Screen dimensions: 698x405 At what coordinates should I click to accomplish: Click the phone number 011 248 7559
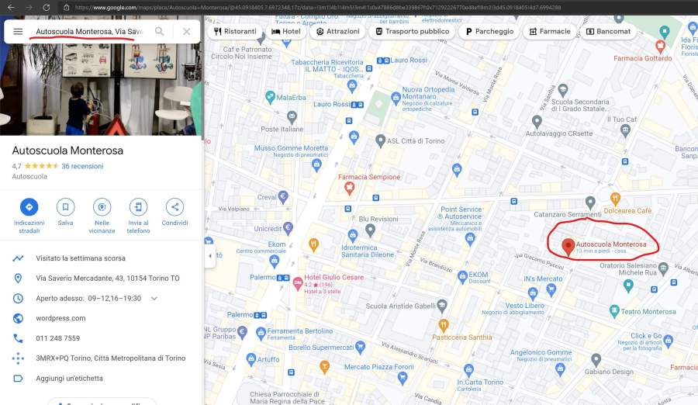(x=58, y=338)
